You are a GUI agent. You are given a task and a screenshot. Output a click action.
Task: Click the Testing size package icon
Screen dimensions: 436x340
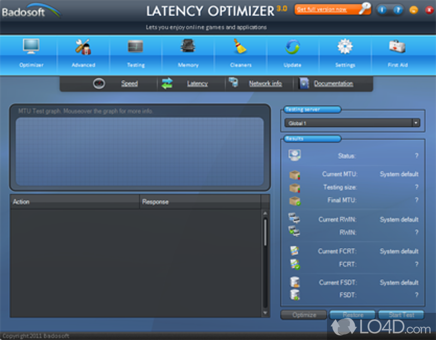(295, 188)
